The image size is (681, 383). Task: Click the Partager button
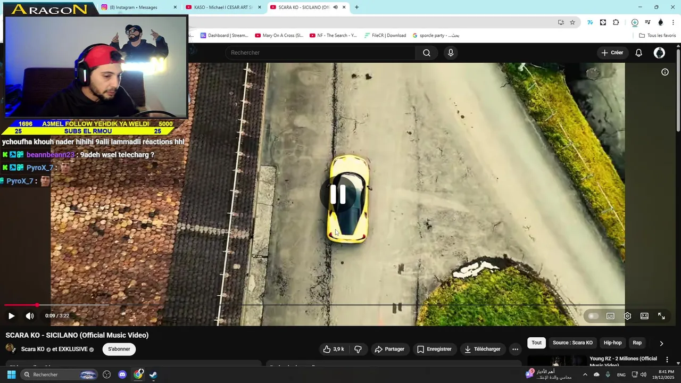point(389,349)
